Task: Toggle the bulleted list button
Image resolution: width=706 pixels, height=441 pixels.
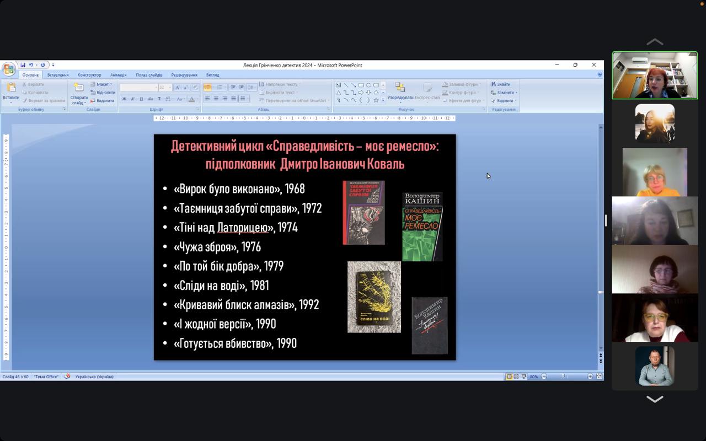Action: 207,87
